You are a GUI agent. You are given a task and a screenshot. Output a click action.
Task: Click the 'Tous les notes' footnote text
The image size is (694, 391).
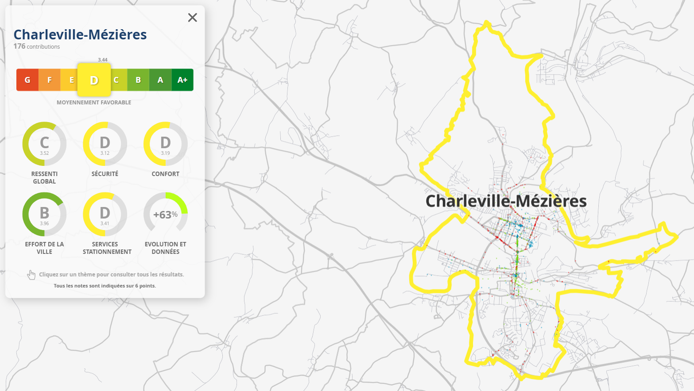[105, 286]
